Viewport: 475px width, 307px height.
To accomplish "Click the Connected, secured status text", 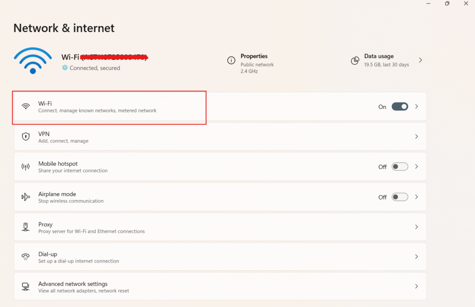I will [95, 68].
